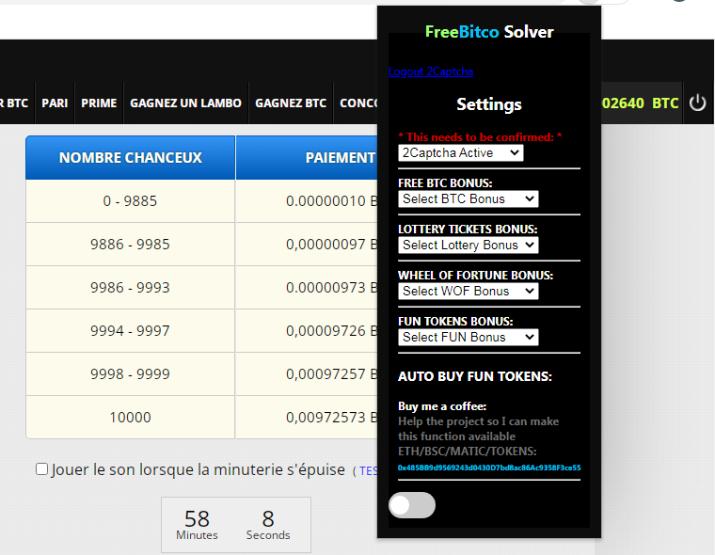The height and width of the screenshot is (555, 715).
Task: Select the 9886 - 9985 cell
Action: (x=131, y=244)
